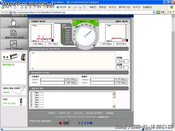Viewport: 175px width, 131px height.
Task: Click the 175,1 KB/s download rate field
Action: click(x=52, y=44)
